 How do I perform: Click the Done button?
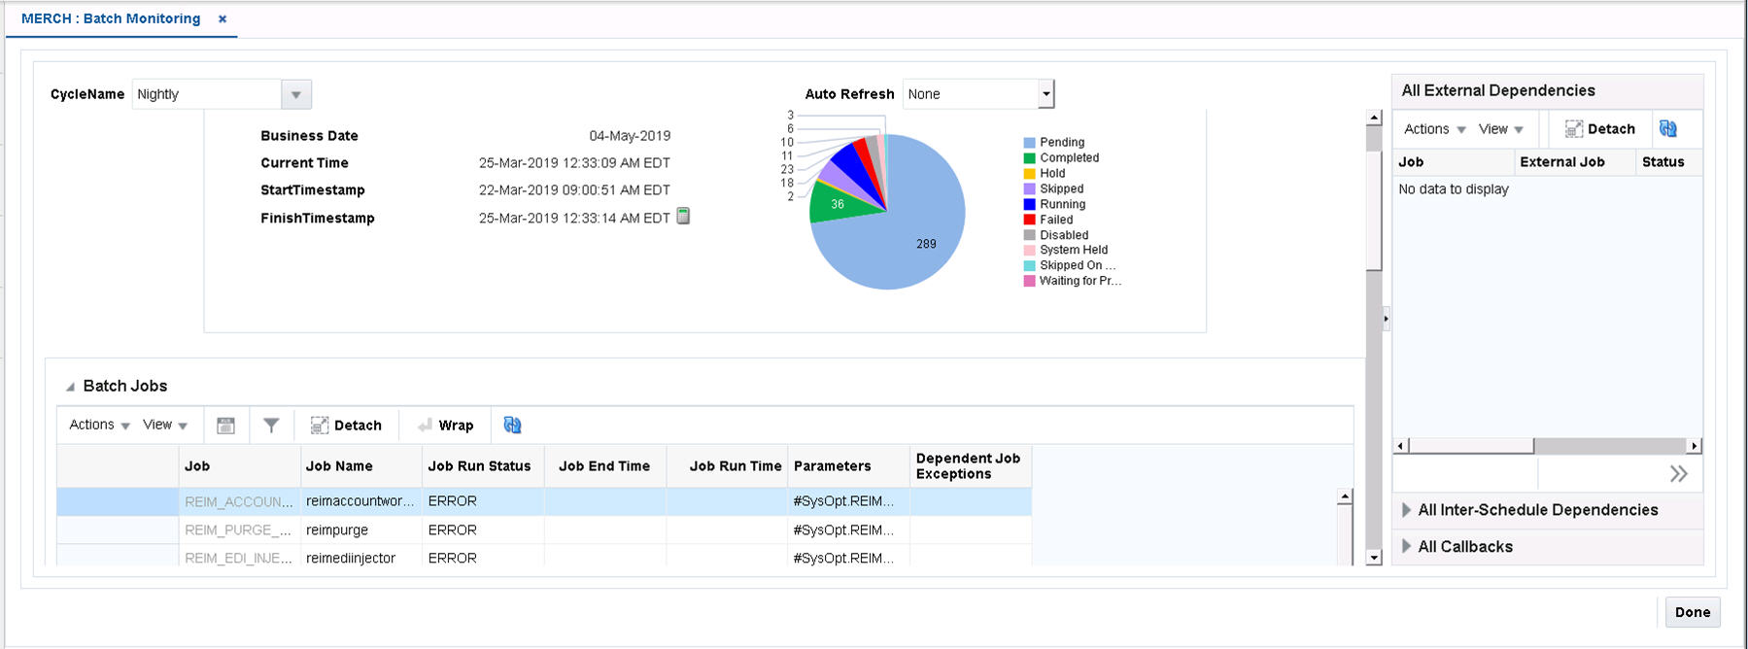1693,612
